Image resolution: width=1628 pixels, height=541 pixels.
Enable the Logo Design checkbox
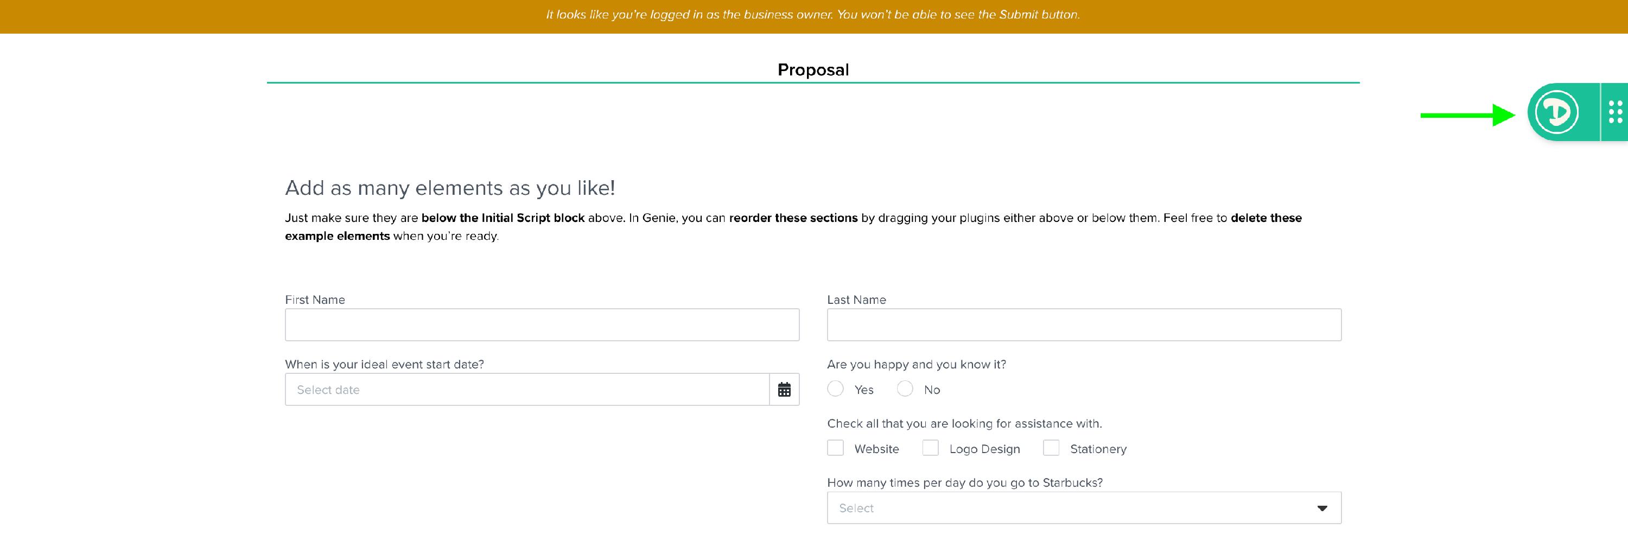click(x=930, y=448)
